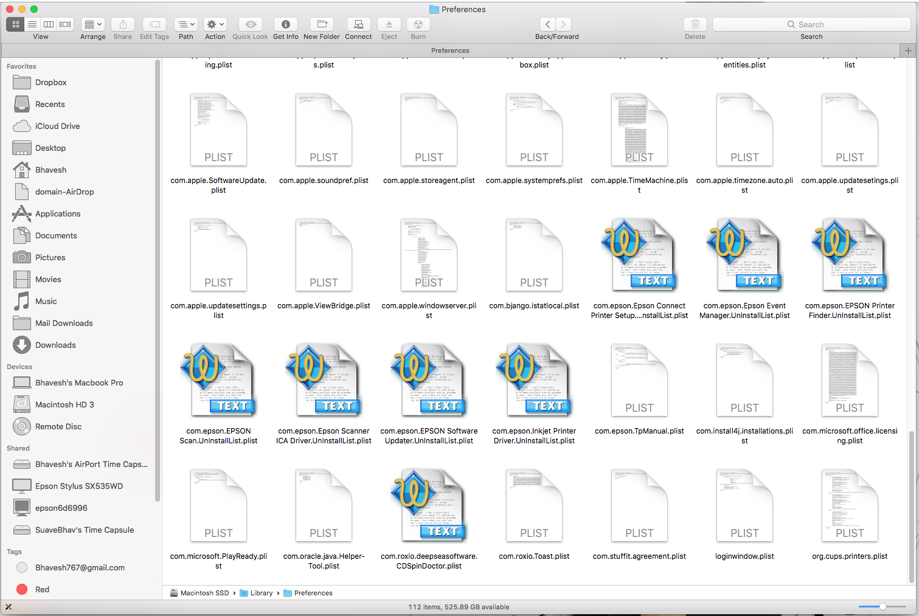Viewport: 919px width, 616px height.
Task: Open the Action gear menu
Action: click(215, 24)
